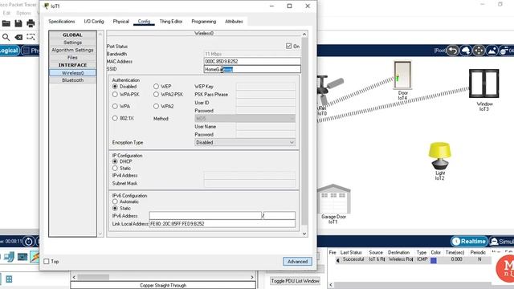Switch to Simulation mode
The width and height of the screenshot is (514, 289).
click(501, 242)
